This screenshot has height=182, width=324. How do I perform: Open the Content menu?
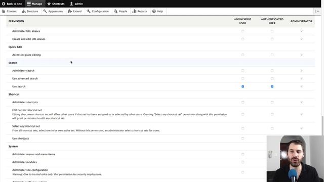(x=9, y=11)
